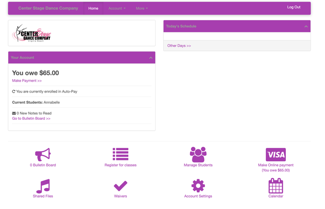Log Out of the account
Viewport: 325px width, 209px height.
click(294, 7)
